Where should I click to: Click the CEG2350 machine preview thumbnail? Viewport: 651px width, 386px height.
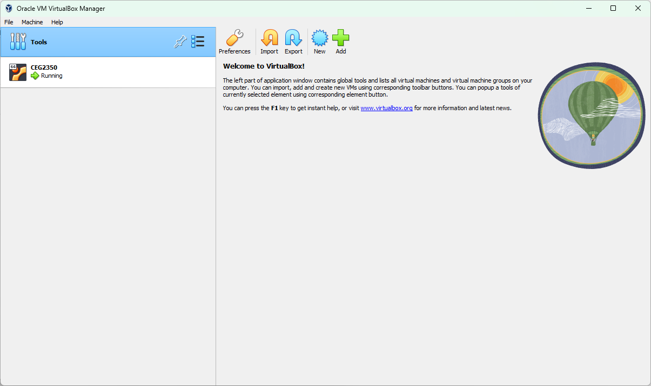click(x=17, y=72)
